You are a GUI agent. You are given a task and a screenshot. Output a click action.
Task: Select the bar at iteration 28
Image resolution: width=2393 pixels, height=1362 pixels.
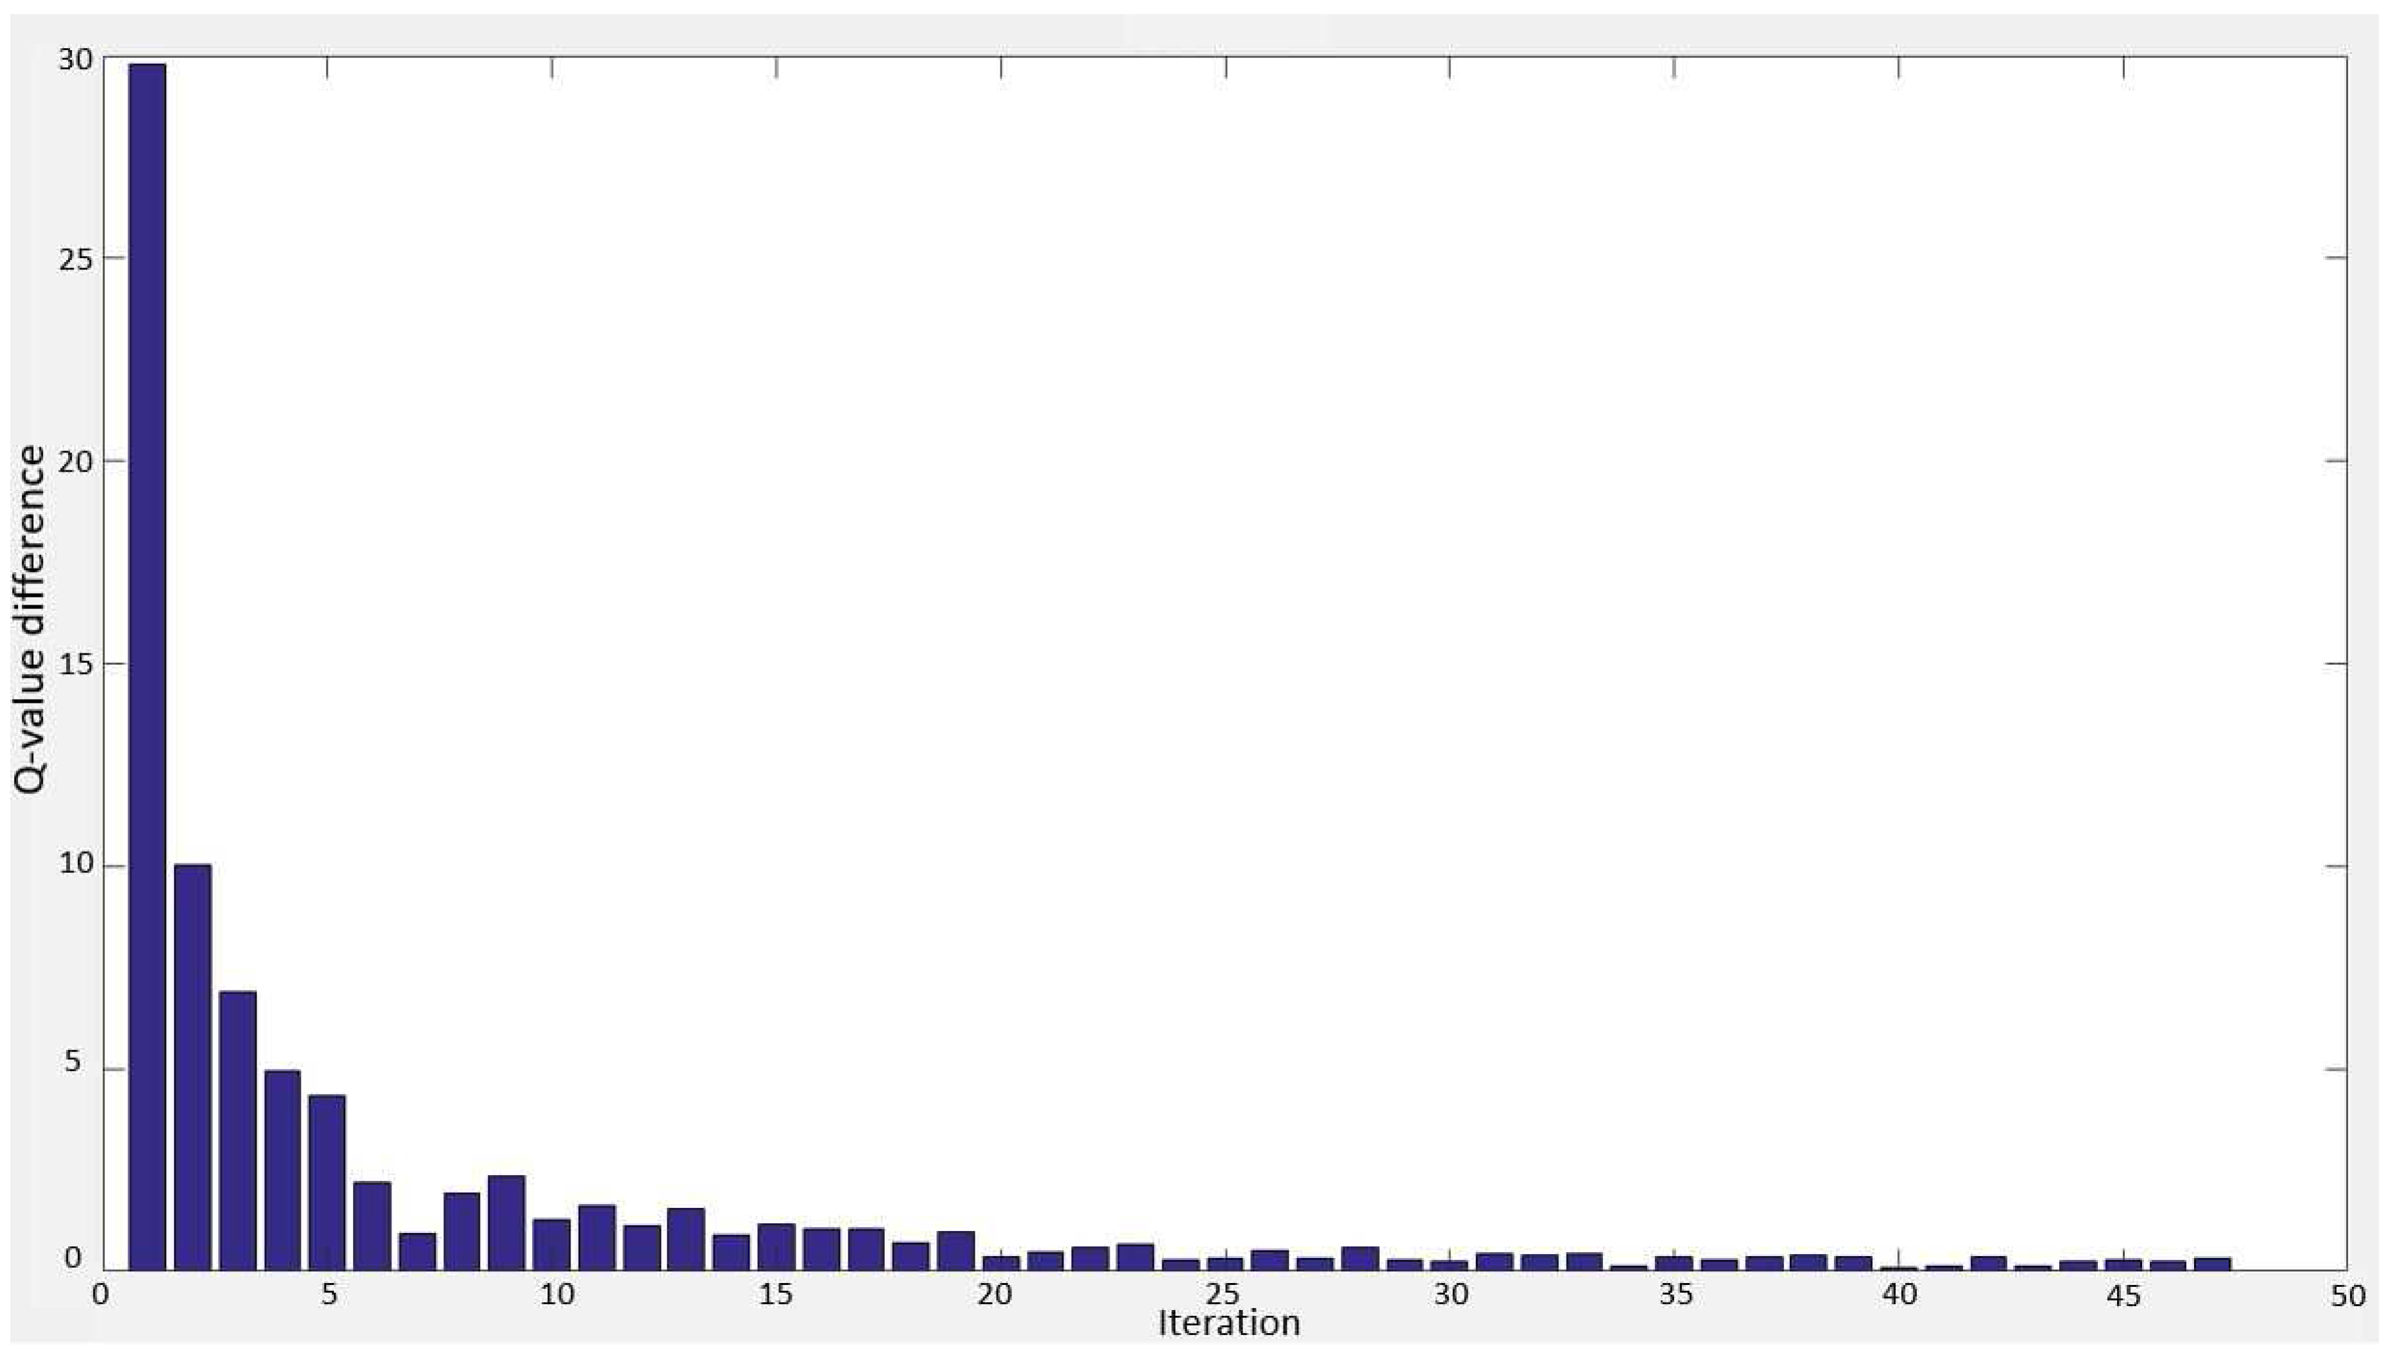pos(1360,1258)
